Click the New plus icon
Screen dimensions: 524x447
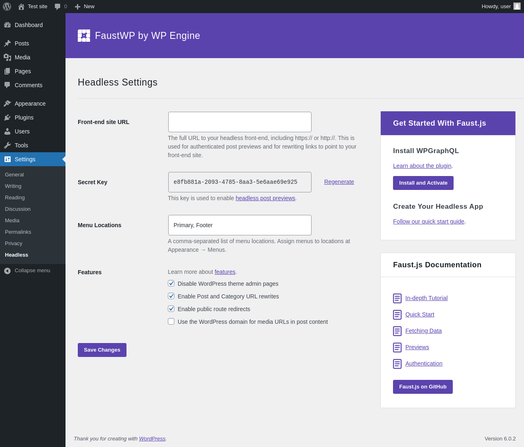click(77, 7)
